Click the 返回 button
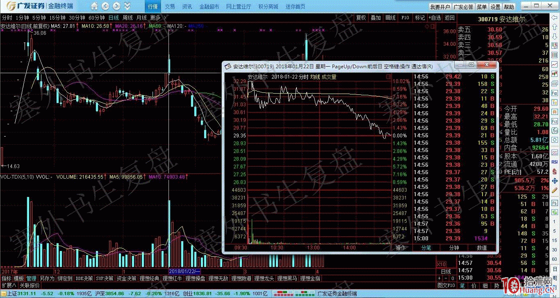 point(450,18)
